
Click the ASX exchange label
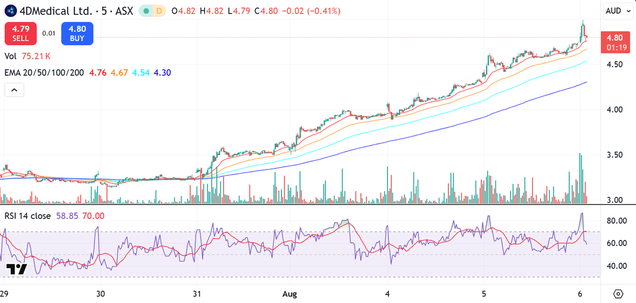(124, 11)
